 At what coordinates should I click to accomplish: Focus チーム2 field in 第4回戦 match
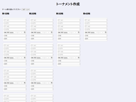point(96,26)
